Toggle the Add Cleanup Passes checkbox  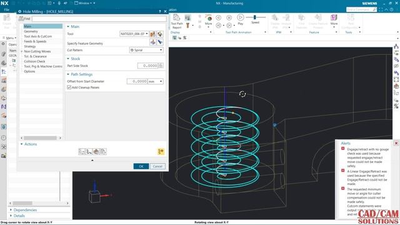[x=69, y=87]
